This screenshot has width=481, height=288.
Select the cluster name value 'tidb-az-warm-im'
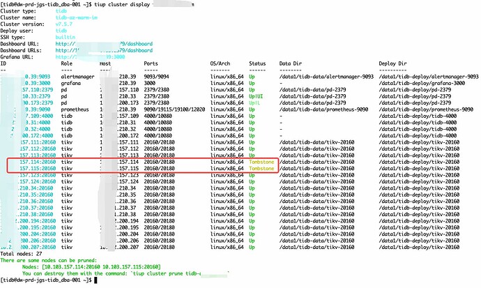[77, 17]
